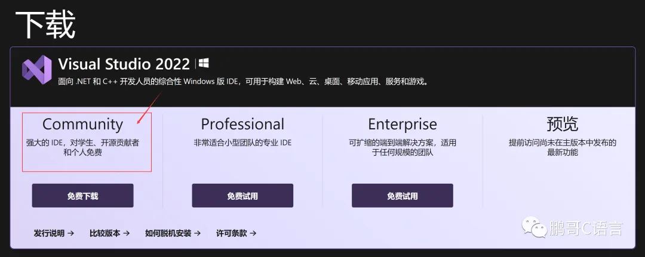Click the Windows logo beside Visual Studio 2022

[x=204, y=63]
